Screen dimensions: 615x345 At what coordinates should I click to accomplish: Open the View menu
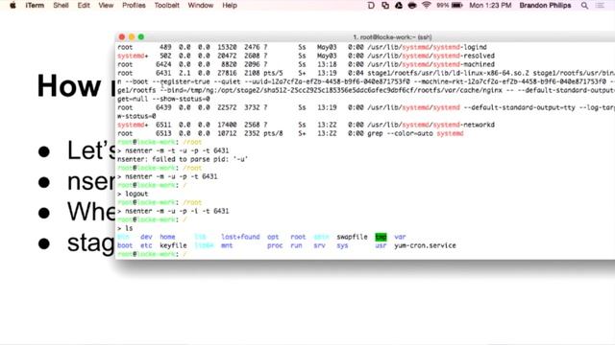tap(106, 6)
